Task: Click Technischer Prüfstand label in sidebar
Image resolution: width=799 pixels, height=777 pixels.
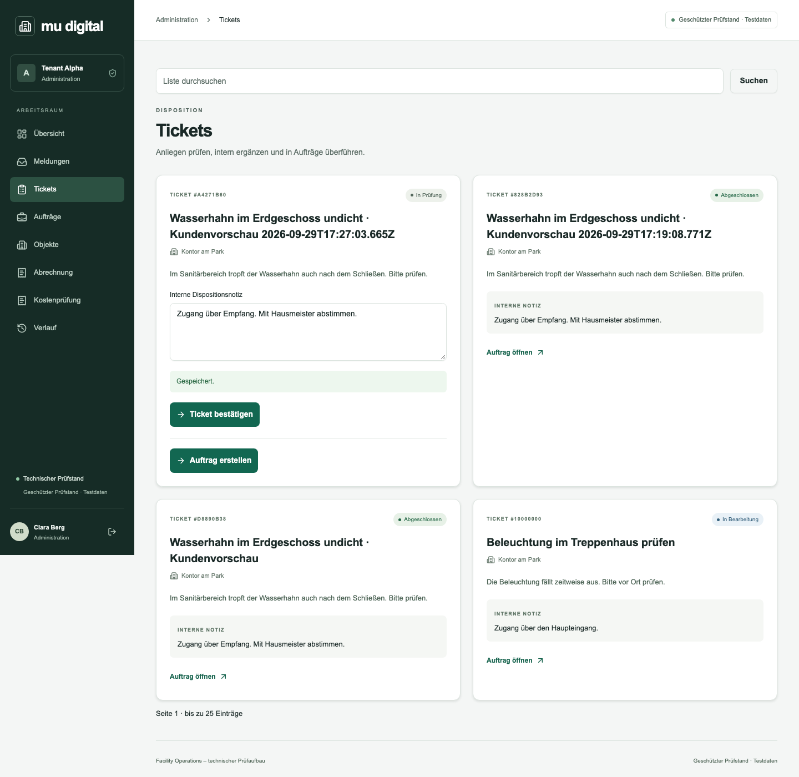Action: pos(53,478)
